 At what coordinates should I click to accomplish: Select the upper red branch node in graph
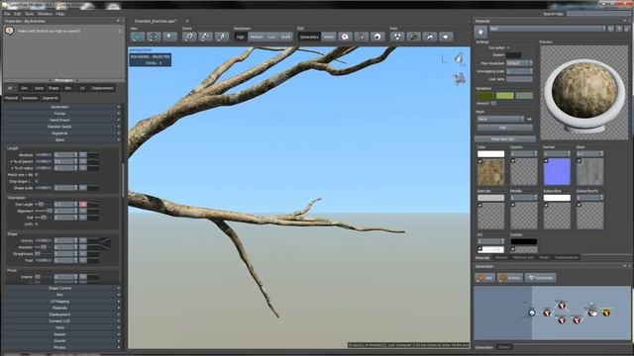pos(562,306)
